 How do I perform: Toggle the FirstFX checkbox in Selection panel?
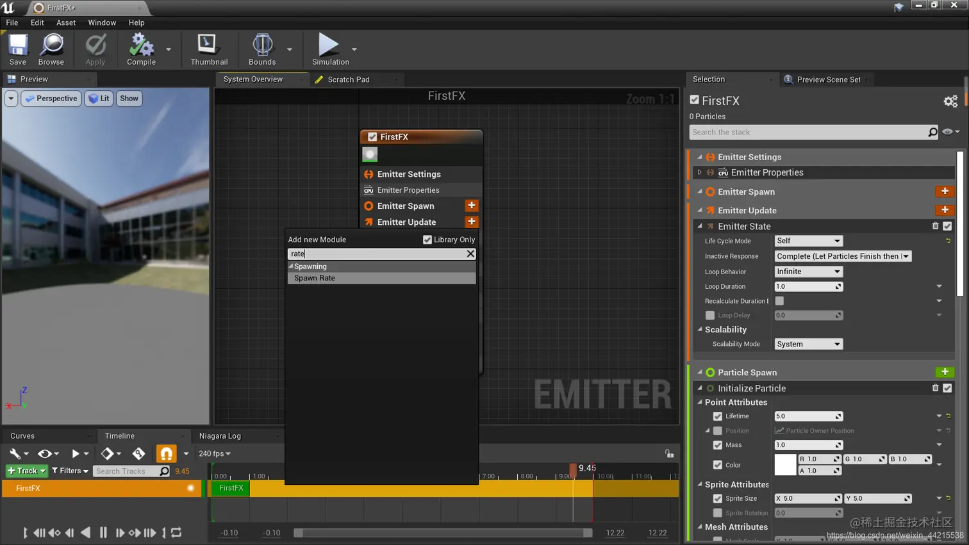[695, 100]
